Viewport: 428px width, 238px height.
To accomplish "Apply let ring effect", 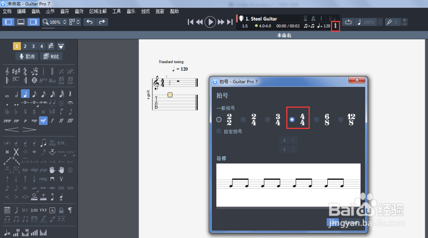I will [x=52, y=143].
